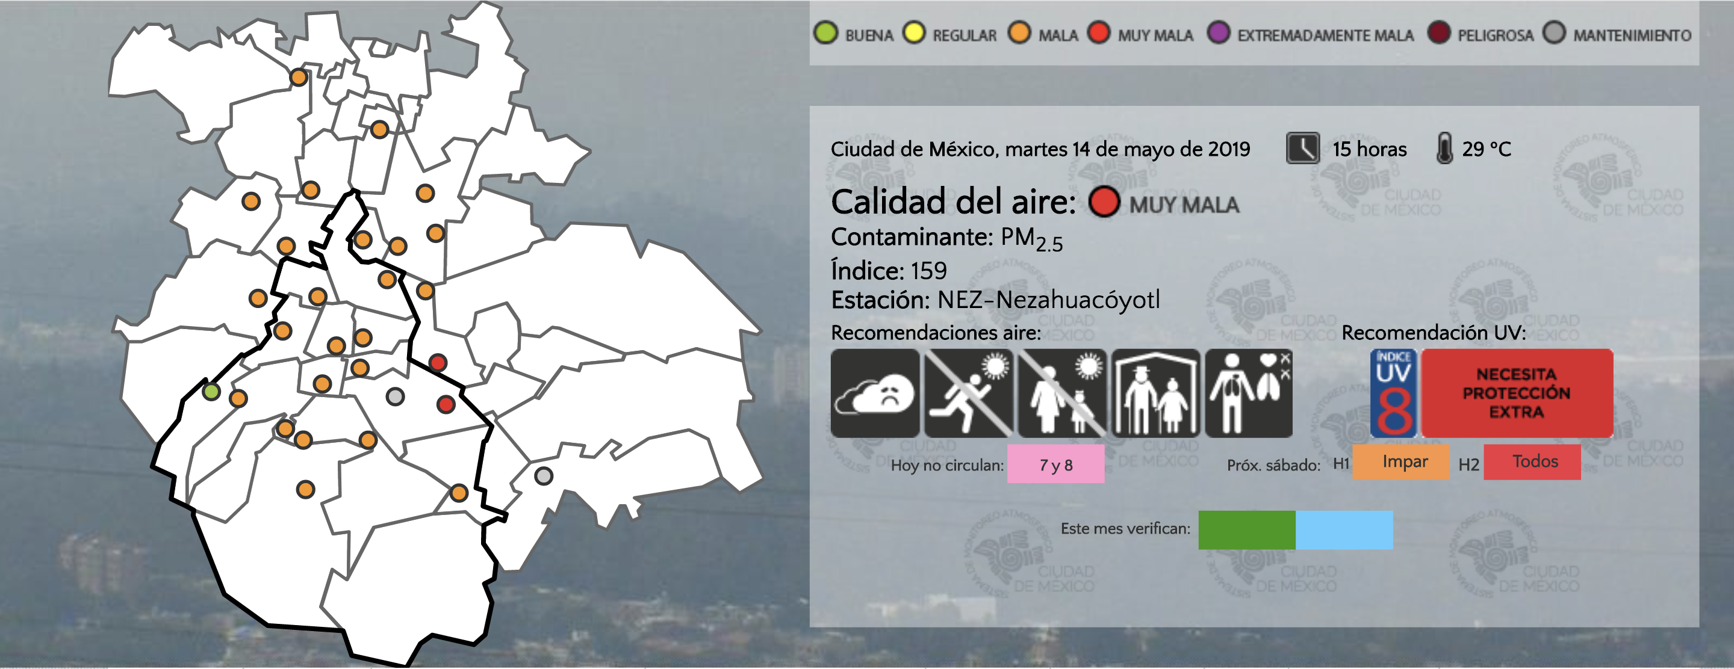
Task: Click the dark red PELIGROSA legend circle
Action: pos(1438,33)
